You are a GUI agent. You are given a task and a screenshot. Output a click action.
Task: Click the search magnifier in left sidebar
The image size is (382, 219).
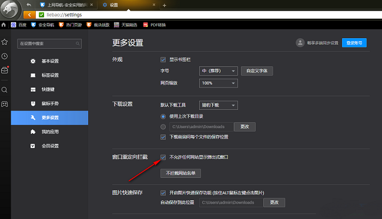click(4, 90)
